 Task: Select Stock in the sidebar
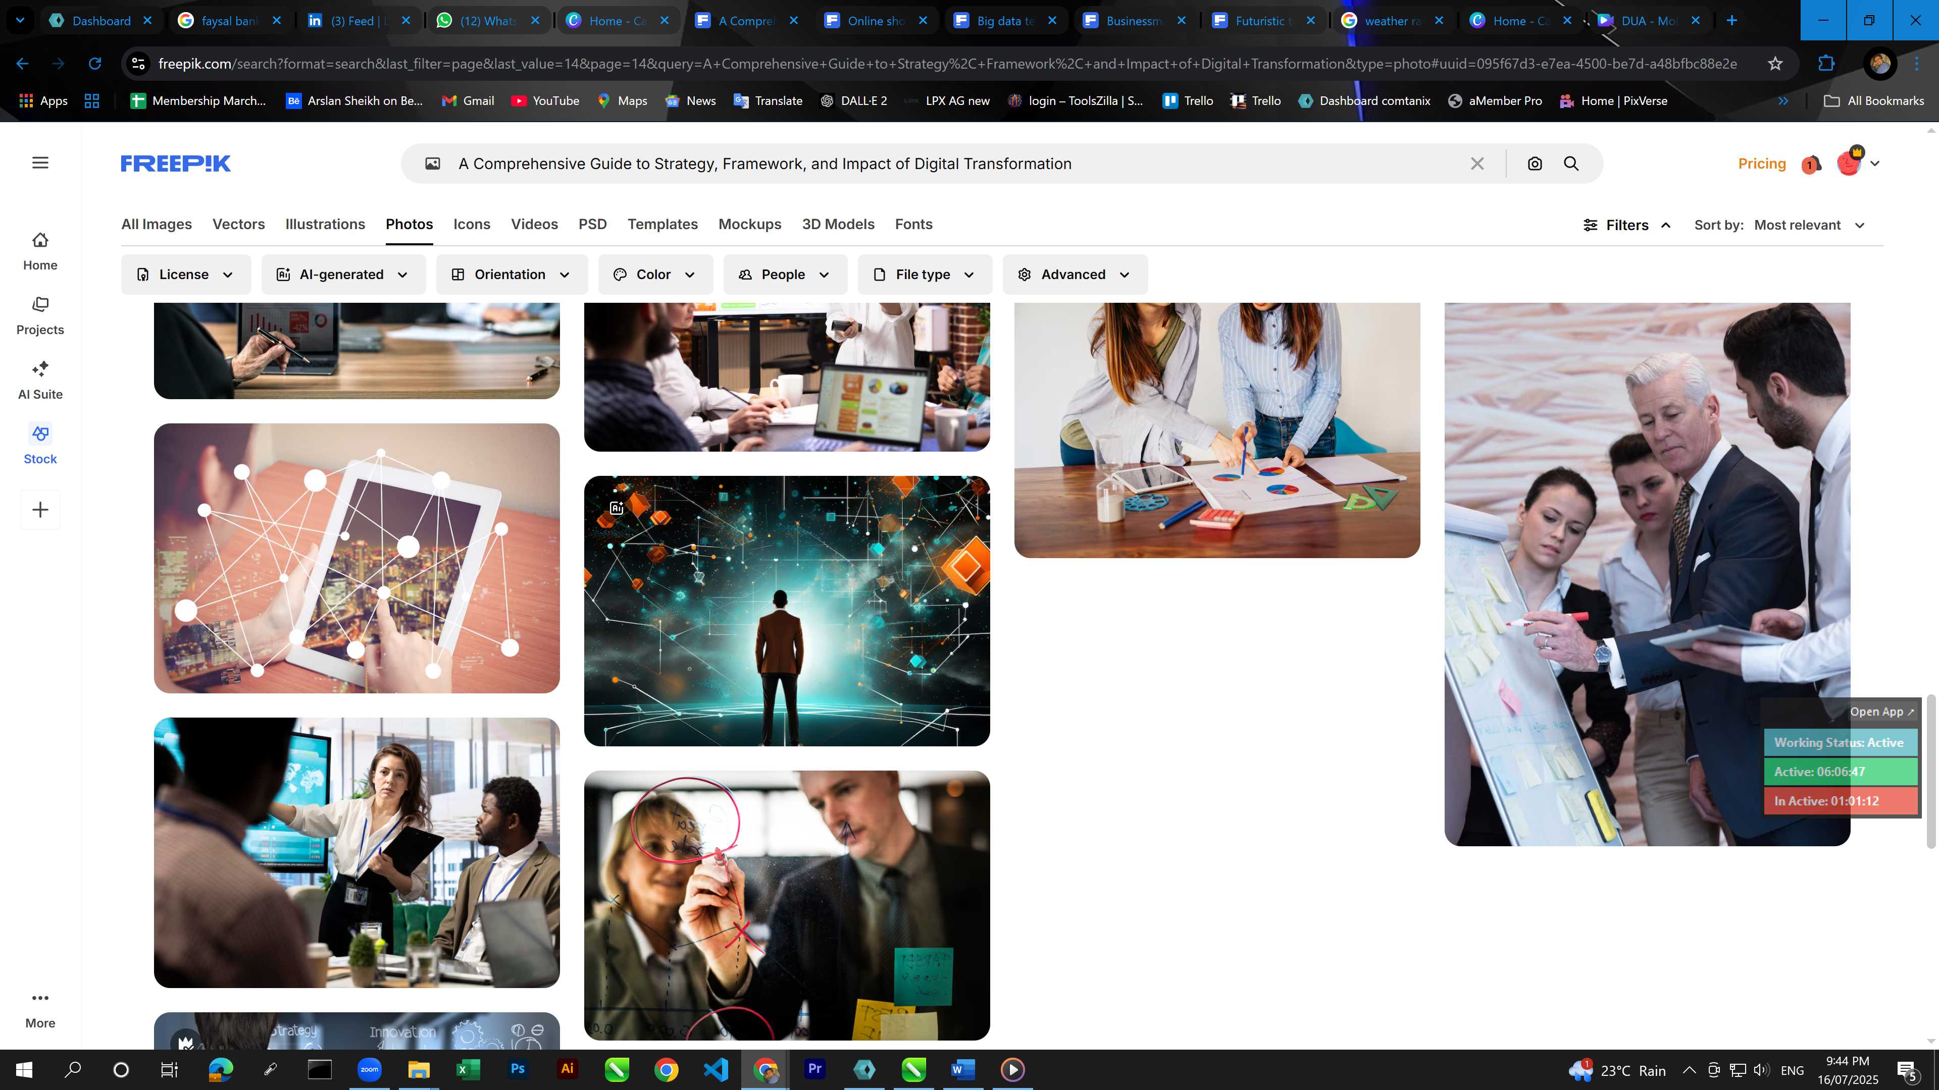click(40, 445)
